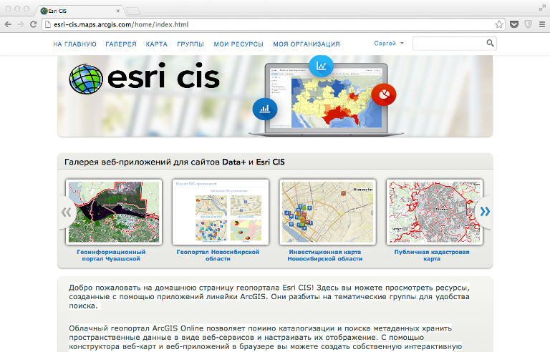Image resolution: width=550 pixels, height=352 pixels.
Task: Click the Чувашской portal map thumbnail
Action: [x=114, y=212]
